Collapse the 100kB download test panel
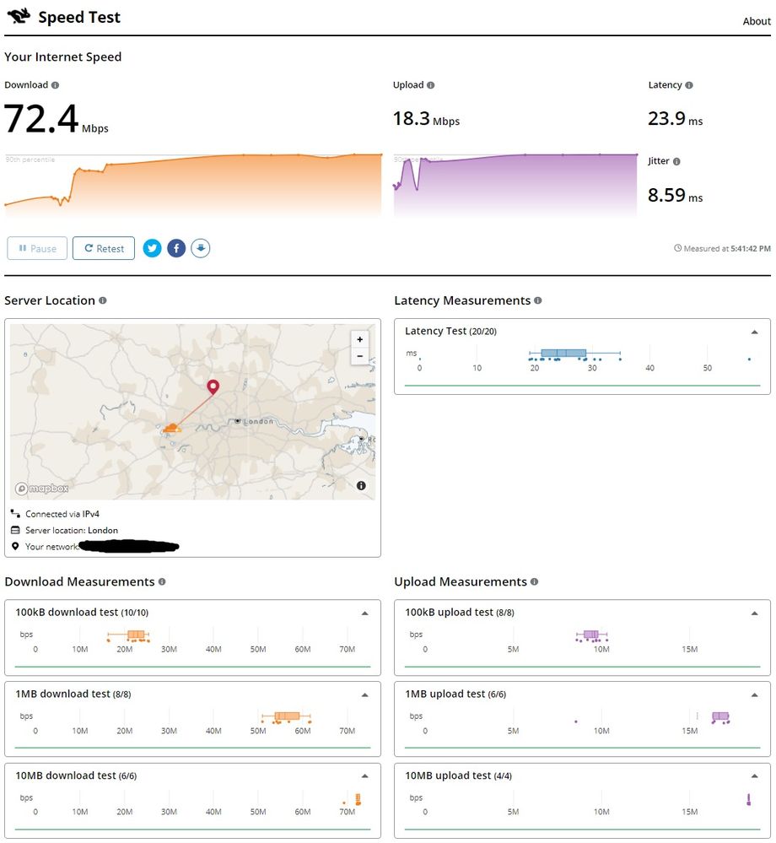The height and width of the screenshot is (843, 776). click(364, 613)
